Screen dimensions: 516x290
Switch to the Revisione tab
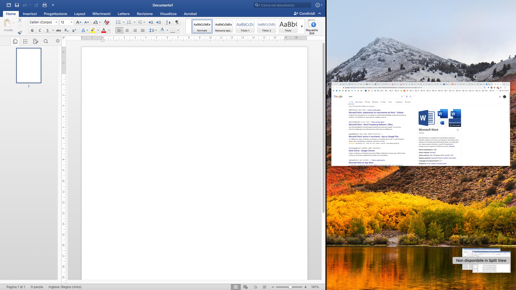[x=145, y=14]
